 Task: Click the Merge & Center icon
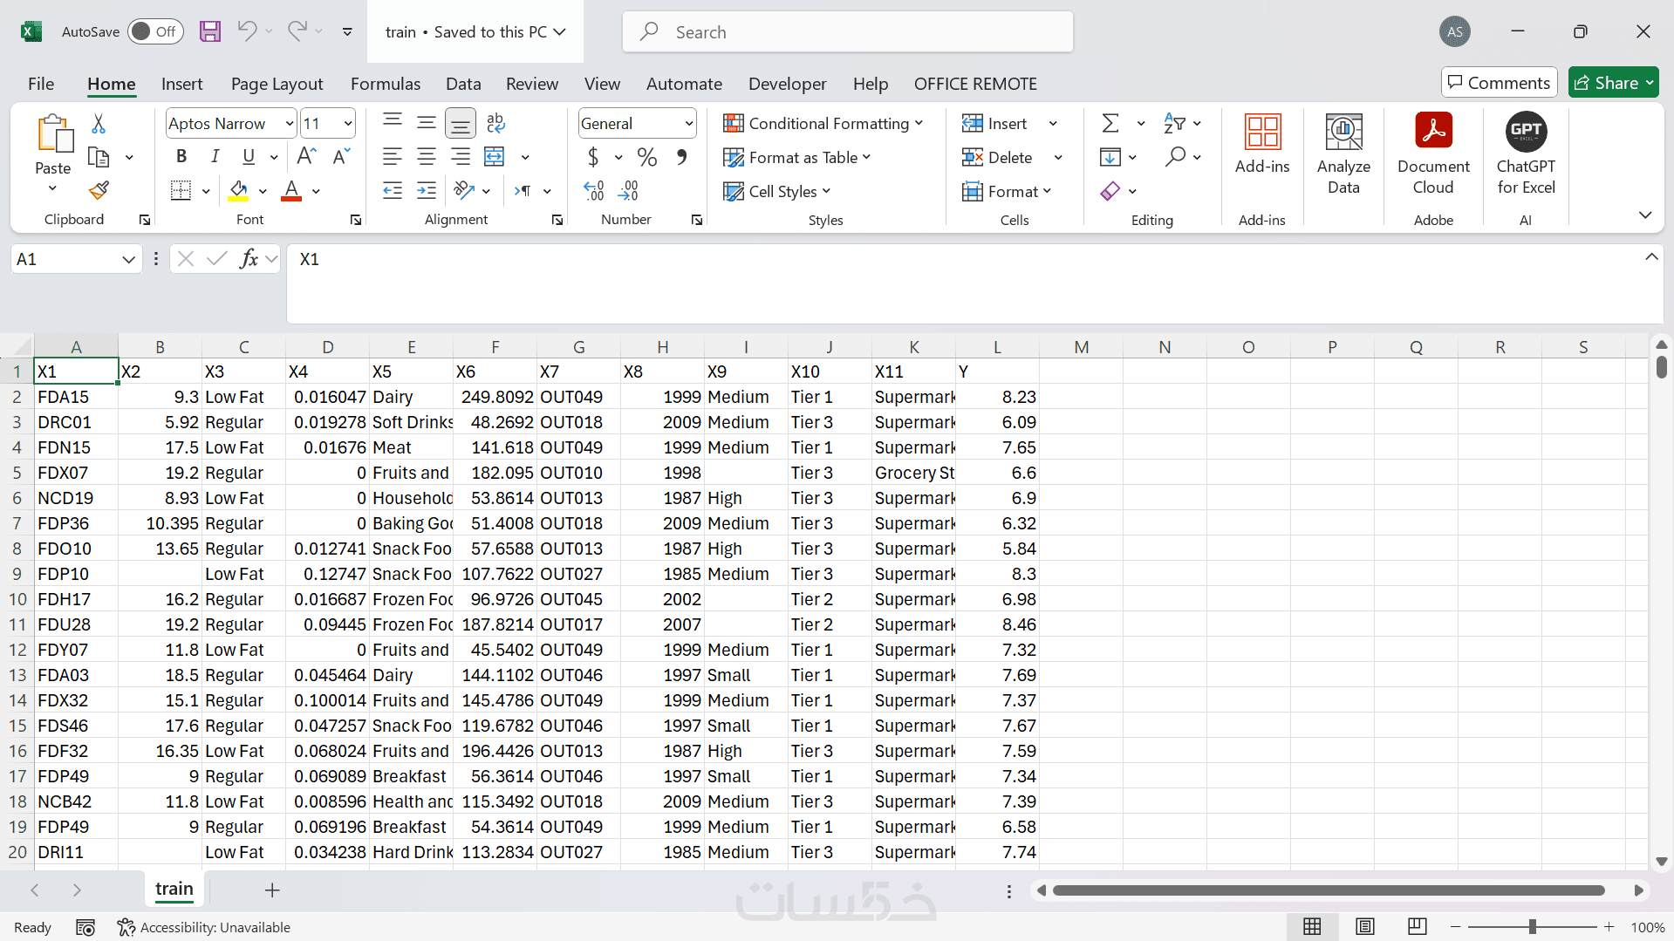495,157
